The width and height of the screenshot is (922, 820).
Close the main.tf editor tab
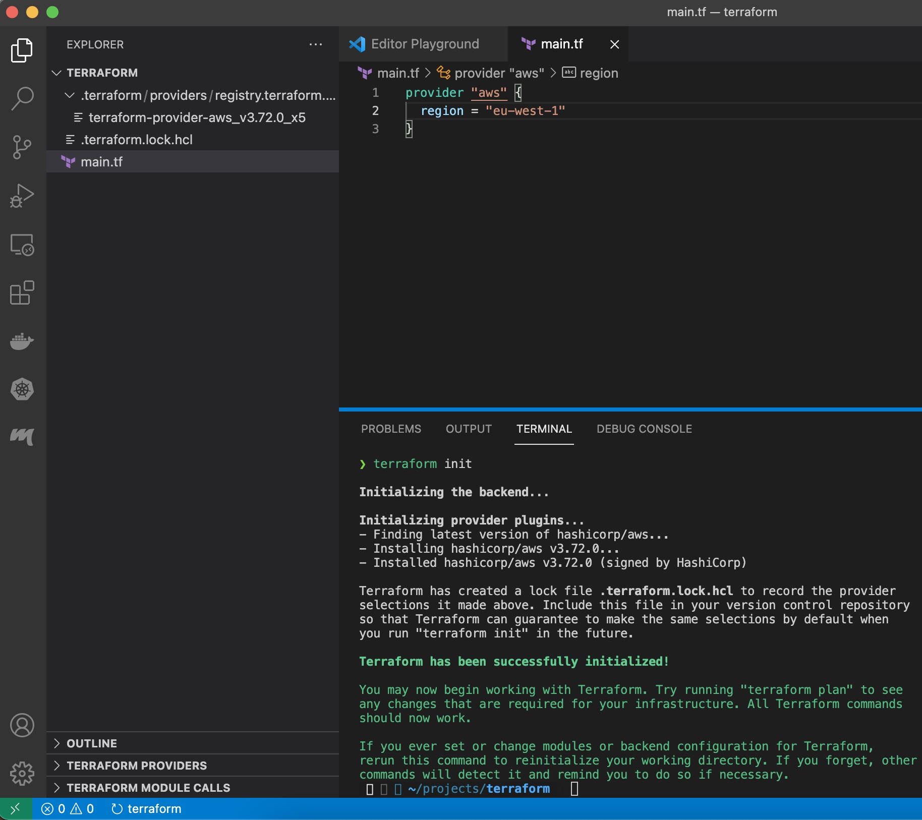point(614,44)
